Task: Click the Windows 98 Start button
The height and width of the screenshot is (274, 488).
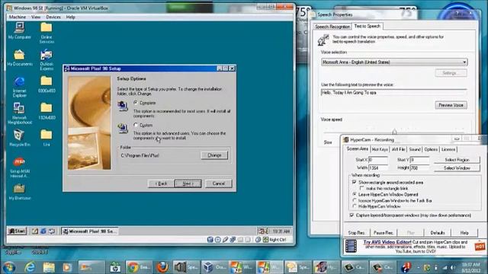Action: [17, 231]
